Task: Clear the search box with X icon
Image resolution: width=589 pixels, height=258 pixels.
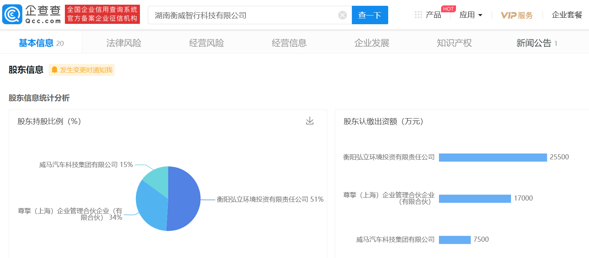Action: point(343,15)
